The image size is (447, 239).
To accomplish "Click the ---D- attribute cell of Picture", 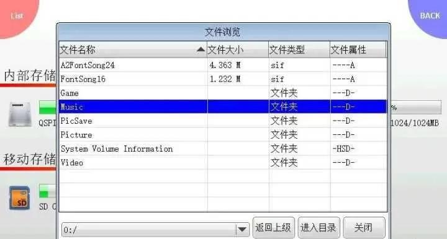I will 359,135.
